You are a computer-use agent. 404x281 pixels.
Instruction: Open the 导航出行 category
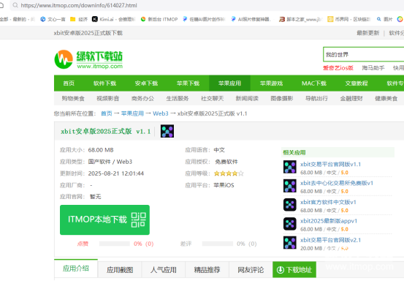tap(316, 98)
